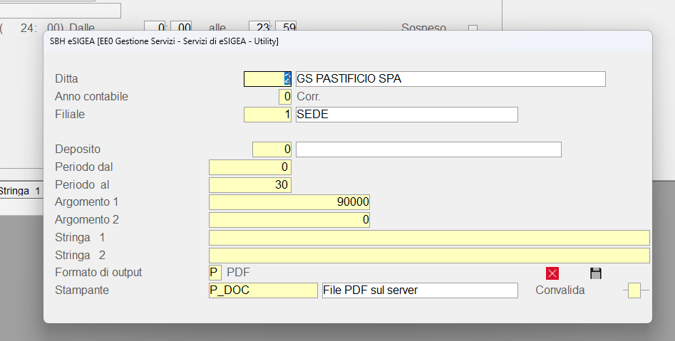
Task: Click the floppy disk save icon
Action: coord(596,273)
